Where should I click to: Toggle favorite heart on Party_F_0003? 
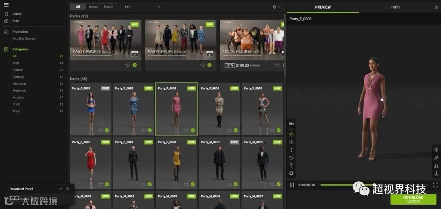coord(186,130)
